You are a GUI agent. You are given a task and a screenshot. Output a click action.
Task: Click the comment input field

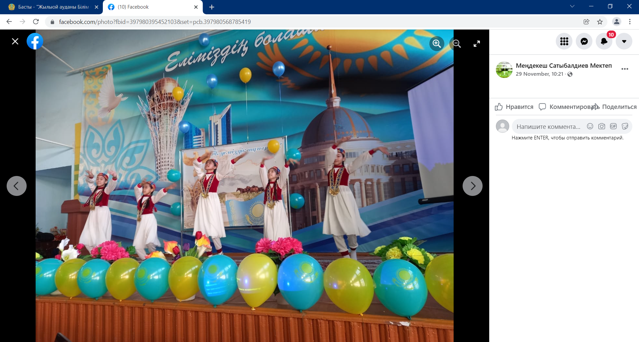[x=548, y=127]
